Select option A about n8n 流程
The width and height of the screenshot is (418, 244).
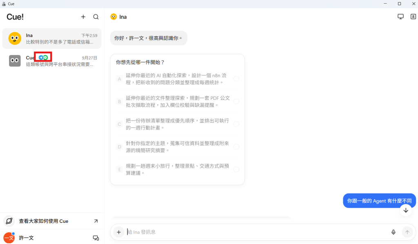pos(178,79)
